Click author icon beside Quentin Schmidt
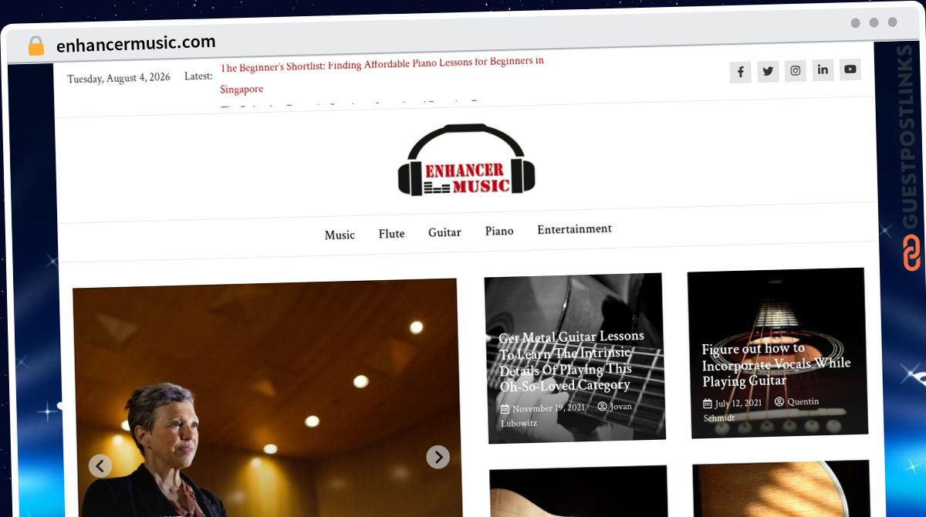 [x=779, y=402]
